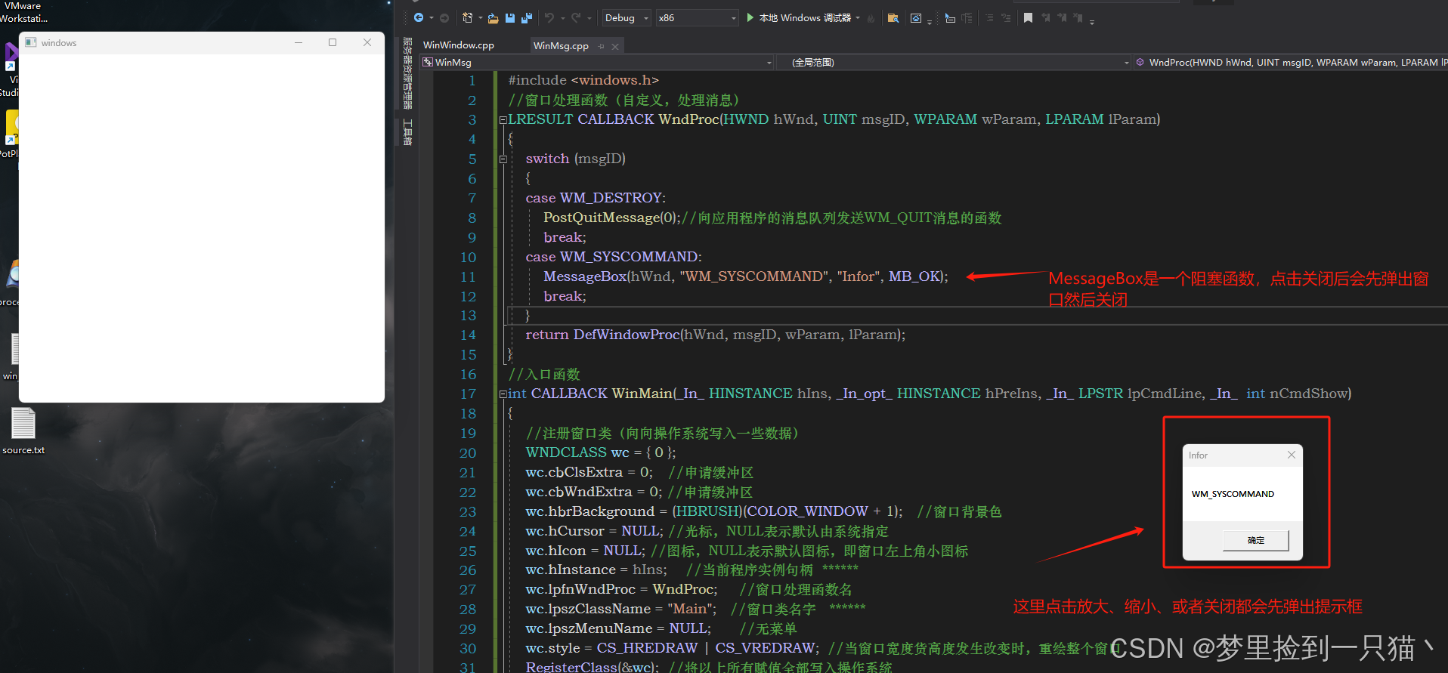Click the Save All icon

point(527,17)
